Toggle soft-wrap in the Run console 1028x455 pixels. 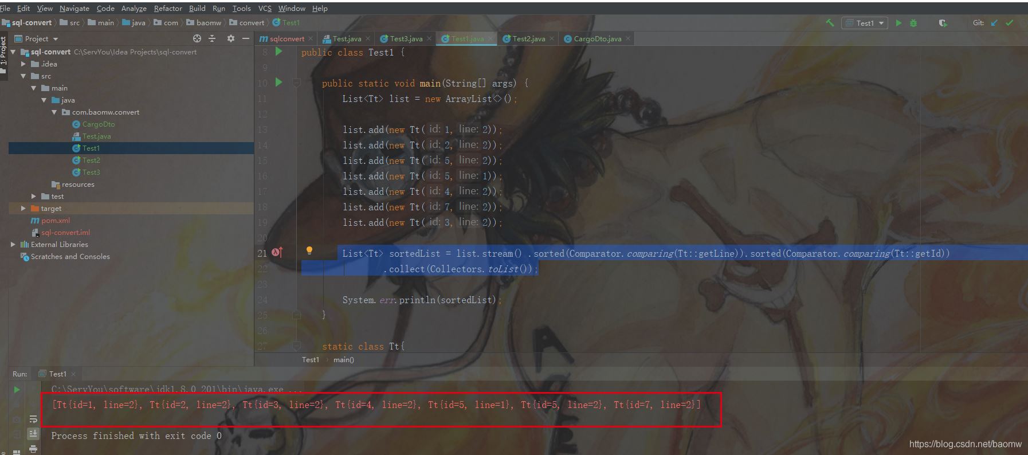tap(33, 419)
